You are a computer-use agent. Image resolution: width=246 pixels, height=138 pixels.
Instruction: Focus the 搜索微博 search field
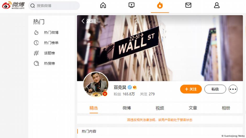[54, 6]
